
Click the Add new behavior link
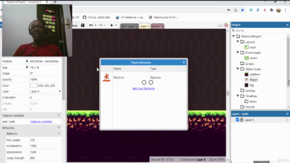pos(144,89)
